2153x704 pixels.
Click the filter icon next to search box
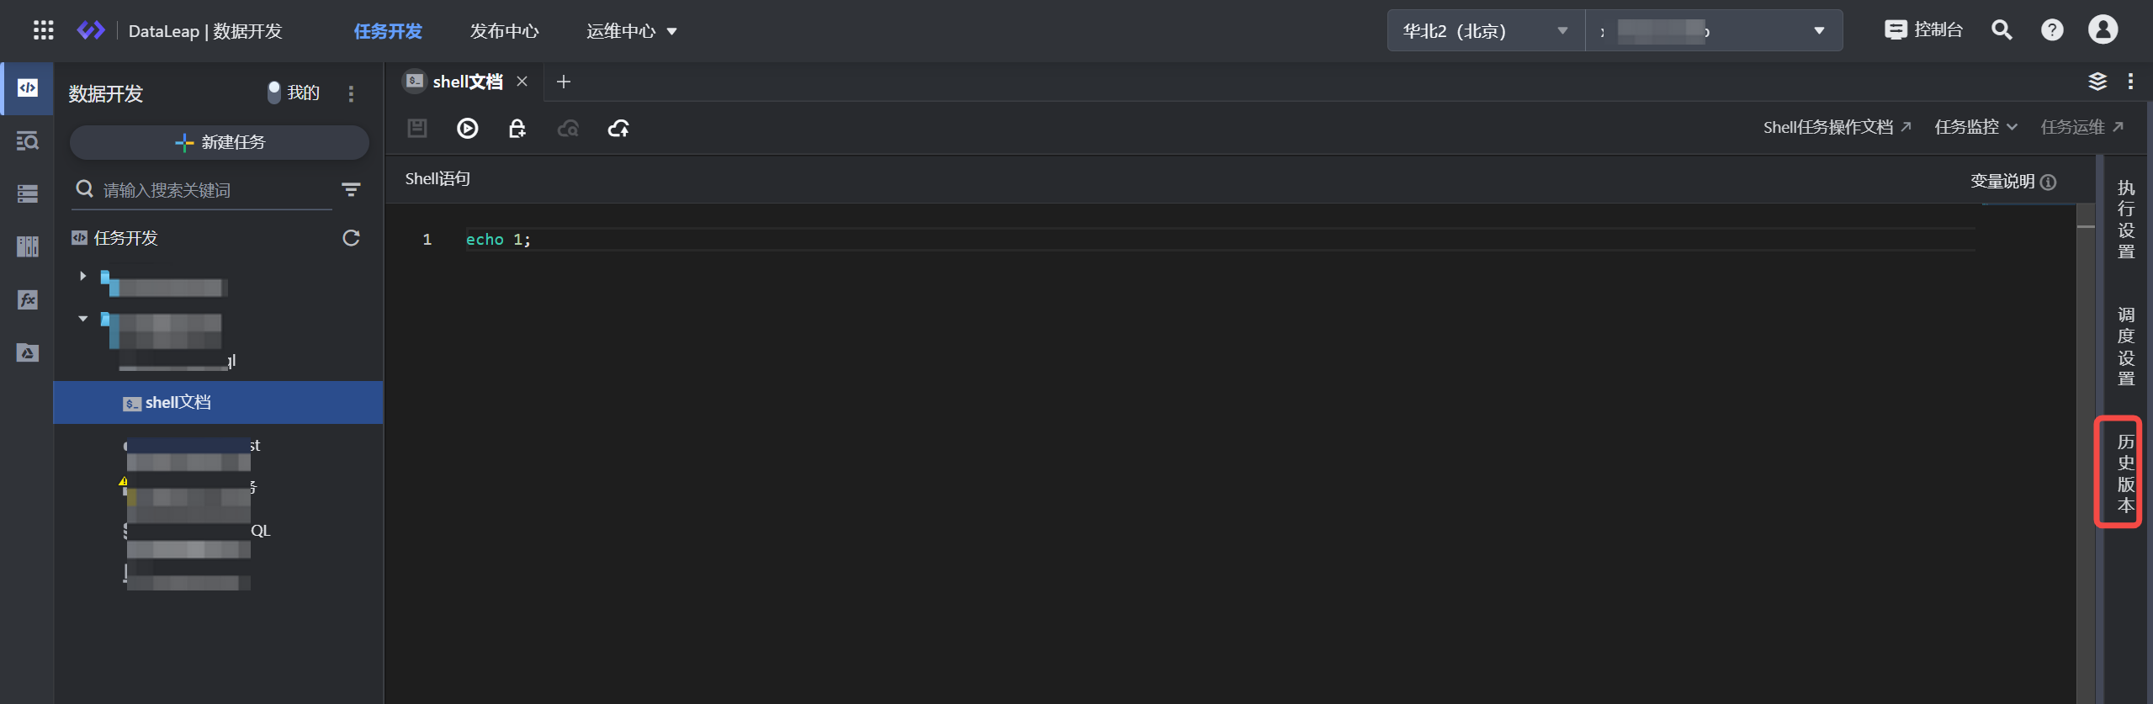point(351,190)
